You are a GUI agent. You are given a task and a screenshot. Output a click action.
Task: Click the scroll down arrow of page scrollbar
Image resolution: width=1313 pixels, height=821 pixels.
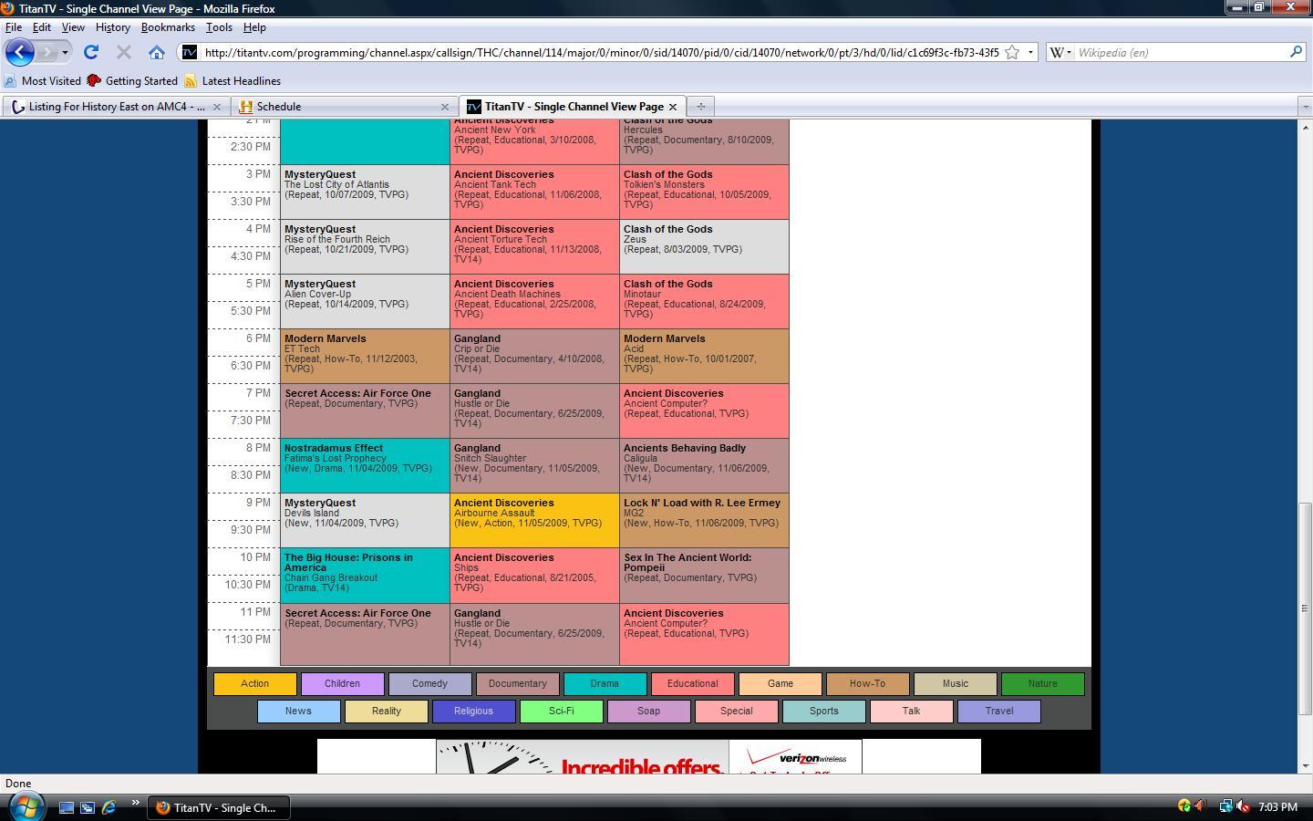click(x=1306, y=766)
